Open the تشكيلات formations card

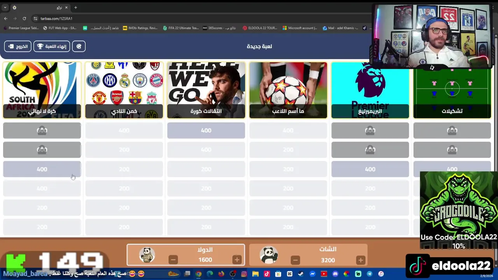pos(452,93)
